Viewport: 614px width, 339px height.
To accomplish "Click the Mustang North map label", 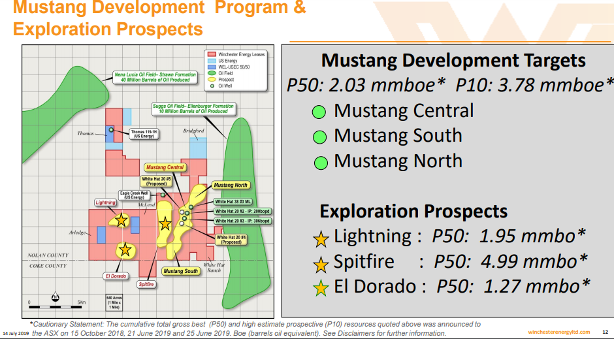I will 231,185.
